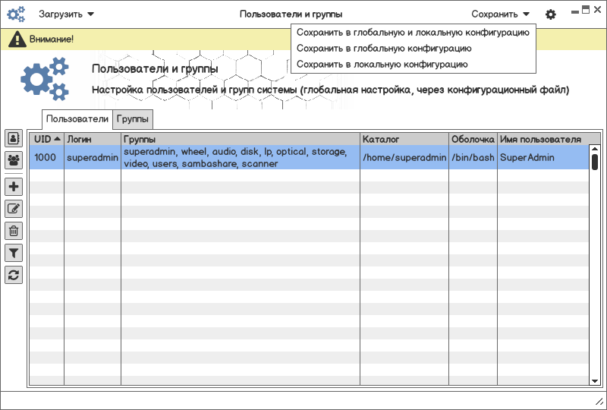Click the single user icon in sidebar
Viewport: 607px width, 410px height.
[x=14, y=138]
